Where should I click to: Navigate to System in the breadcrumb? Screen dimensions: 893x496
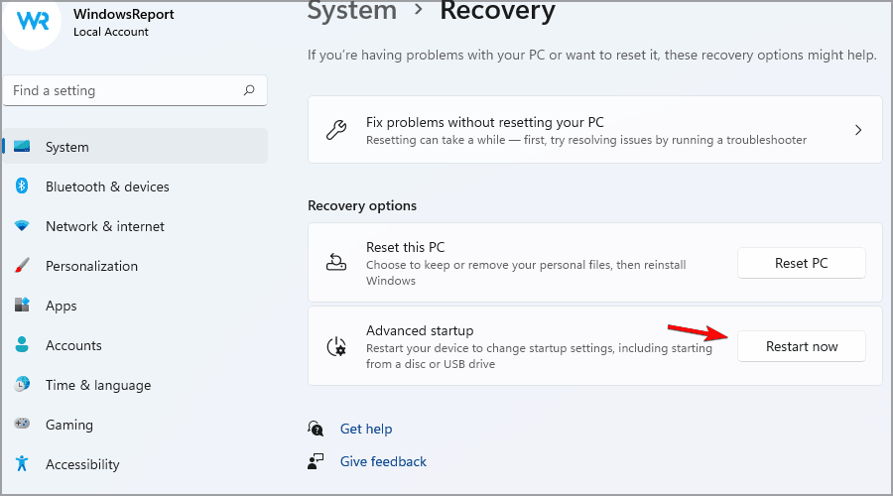(352, 12)
